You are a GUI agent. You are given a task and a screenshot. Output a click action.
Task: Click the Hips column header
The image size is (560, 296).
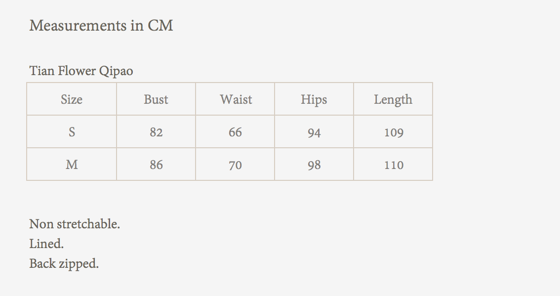pyautogui.click(x=314, y=99)
